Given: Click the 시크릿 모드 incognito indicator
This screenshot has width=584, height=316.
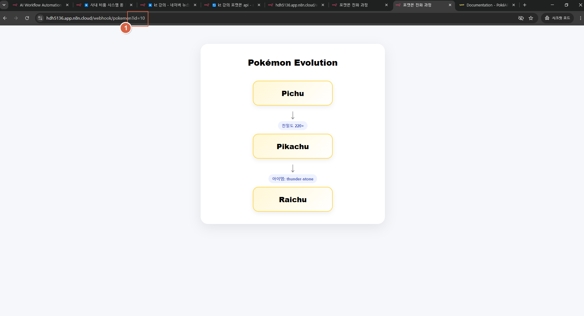Looking at the screenshot, I should click(x=557, y=18).
